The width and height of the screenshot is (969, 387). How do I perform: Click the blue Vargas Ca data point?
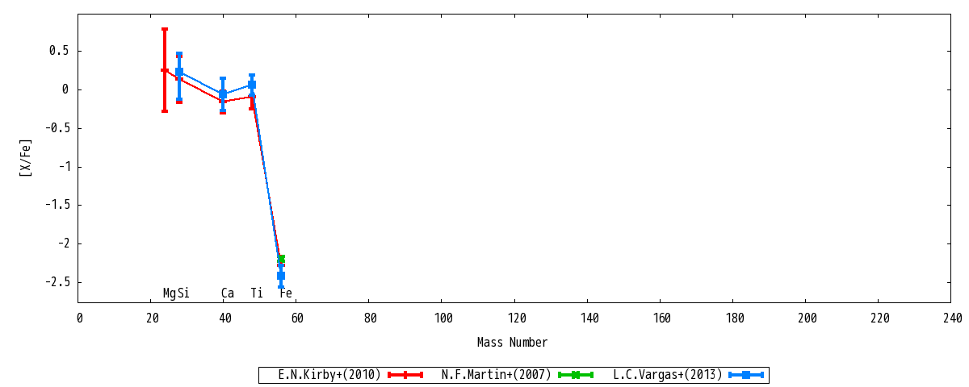[223, 94]
